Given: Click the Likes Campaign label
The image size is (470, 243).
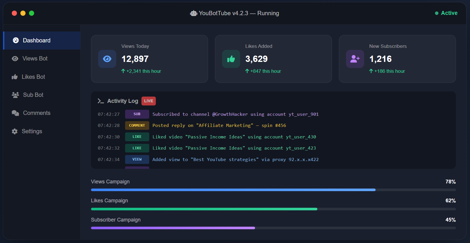Looking at the screenshot, I should click(x=109, y=201).
